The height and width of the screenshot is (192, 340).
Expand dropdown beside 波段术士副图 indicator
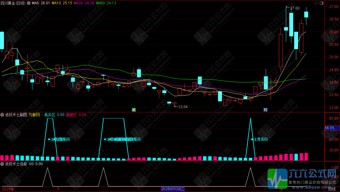[2, 115]
